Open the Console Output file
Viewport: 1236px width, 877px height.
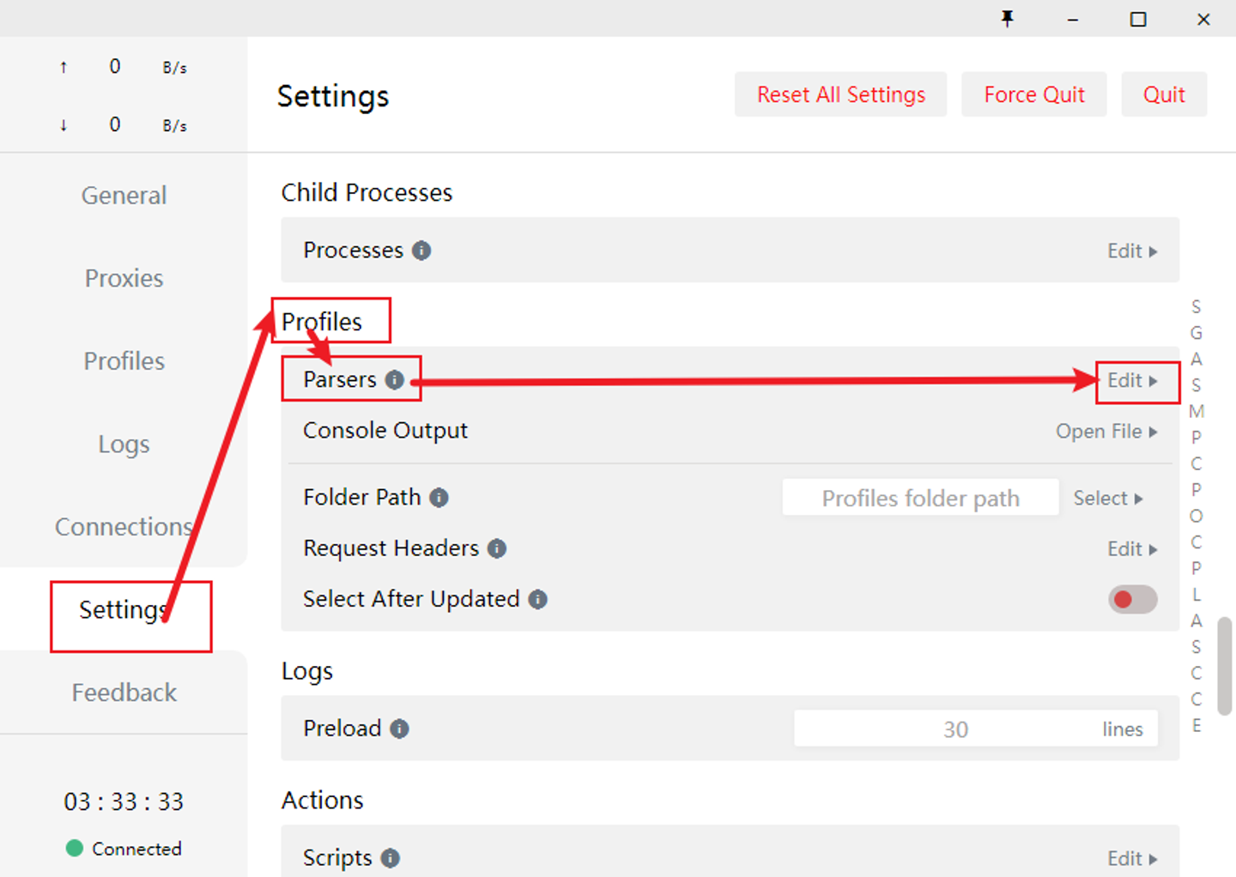pyautogui.click(x=1106, y=432)
